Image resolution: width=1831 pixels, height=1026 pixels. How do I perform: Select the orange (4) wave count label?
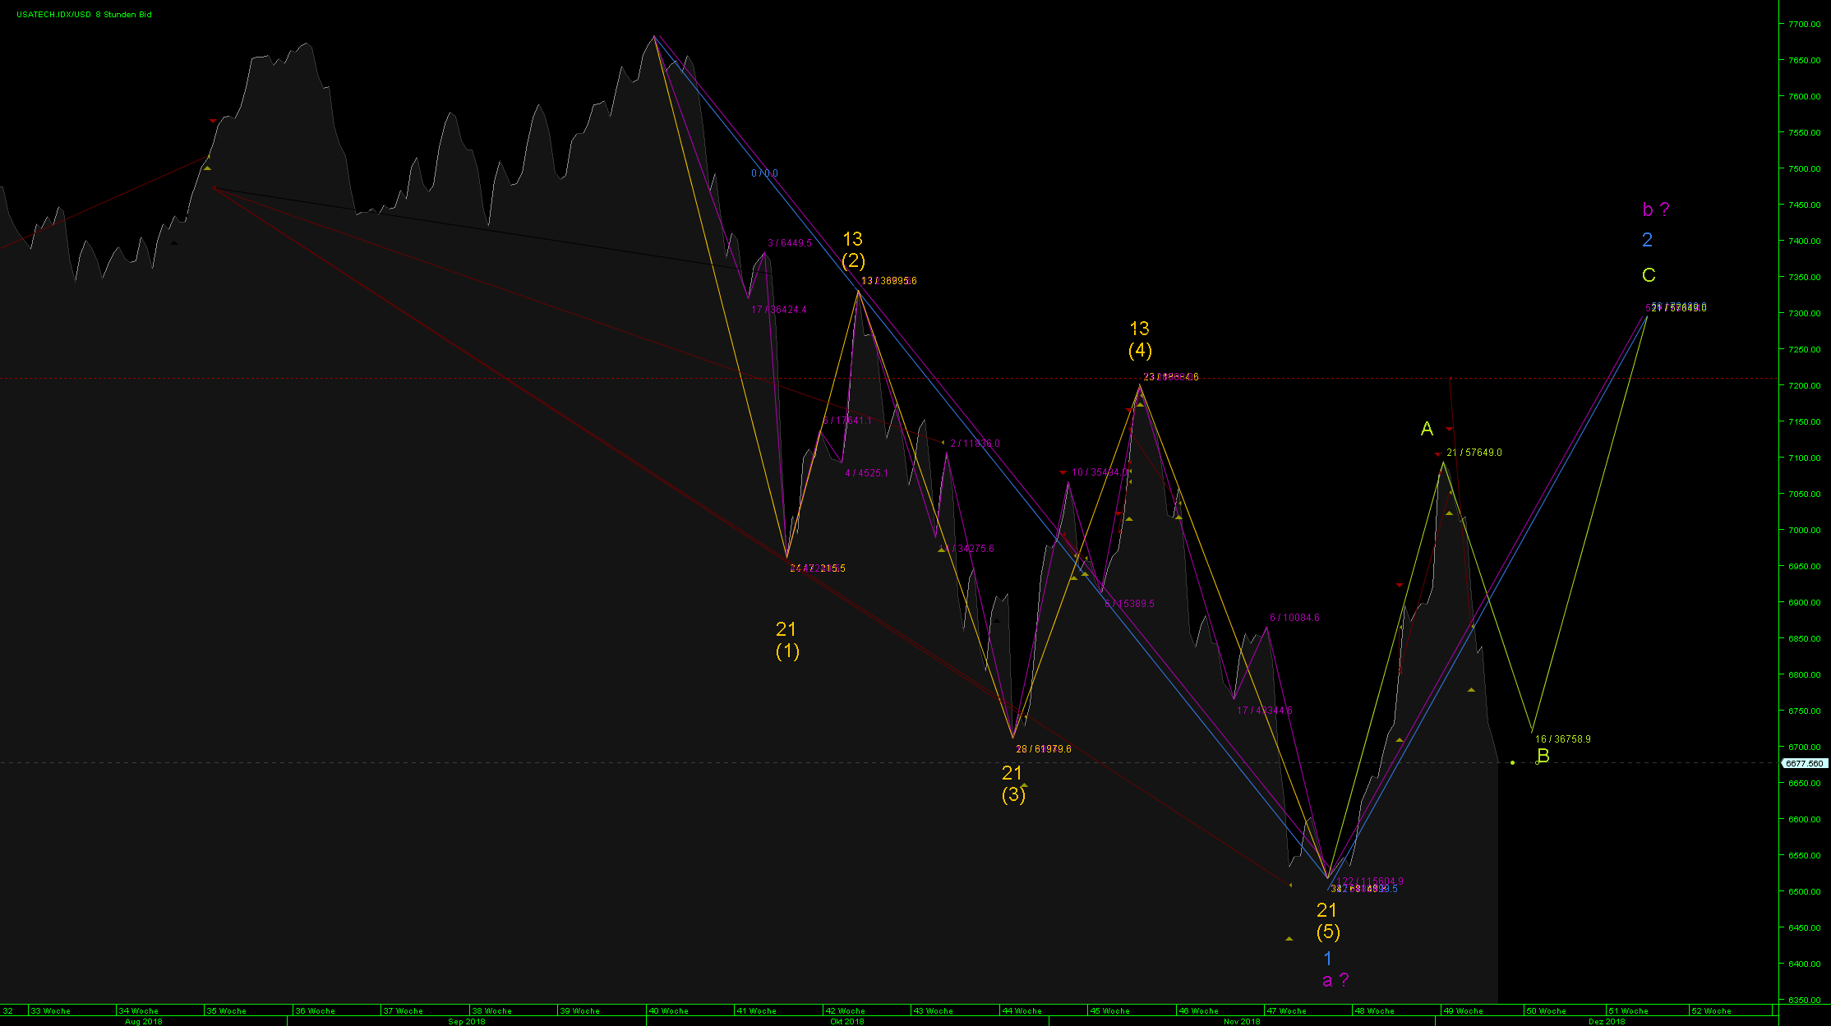(x=1139, y=351)
